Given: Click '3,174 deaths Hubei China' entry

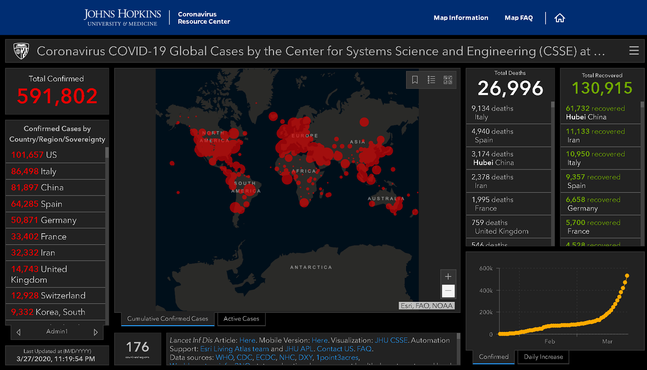Looking at the screenshot, I should 508,158.
